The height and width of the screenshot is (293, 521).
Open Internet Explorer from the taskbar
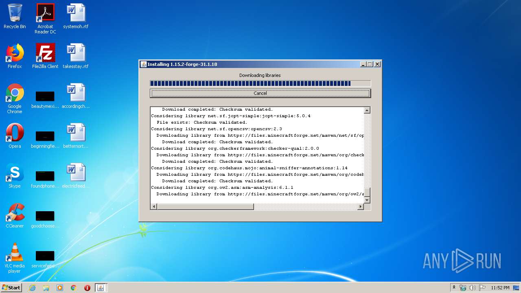coord(32,288)
